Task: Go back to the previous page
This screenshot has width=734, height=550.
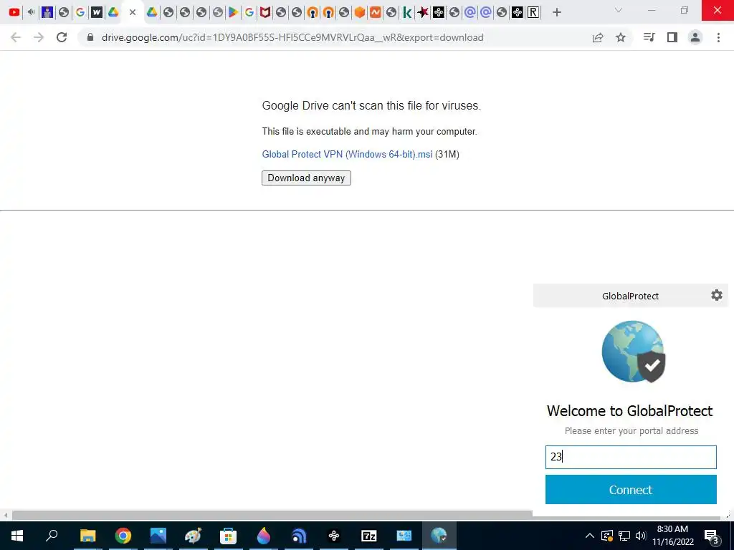Action: 16,37
